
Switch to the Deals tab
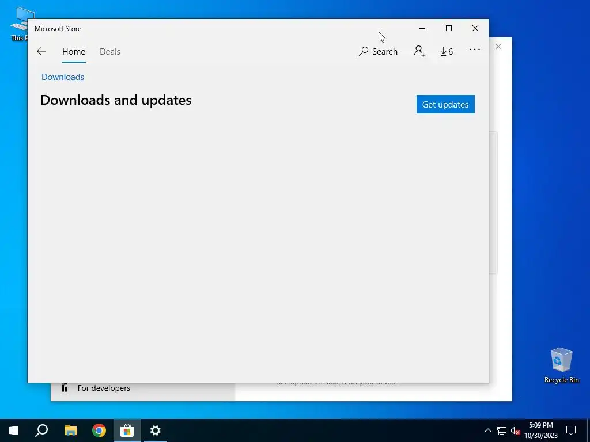pyautogui.click(x=110, y=51)
